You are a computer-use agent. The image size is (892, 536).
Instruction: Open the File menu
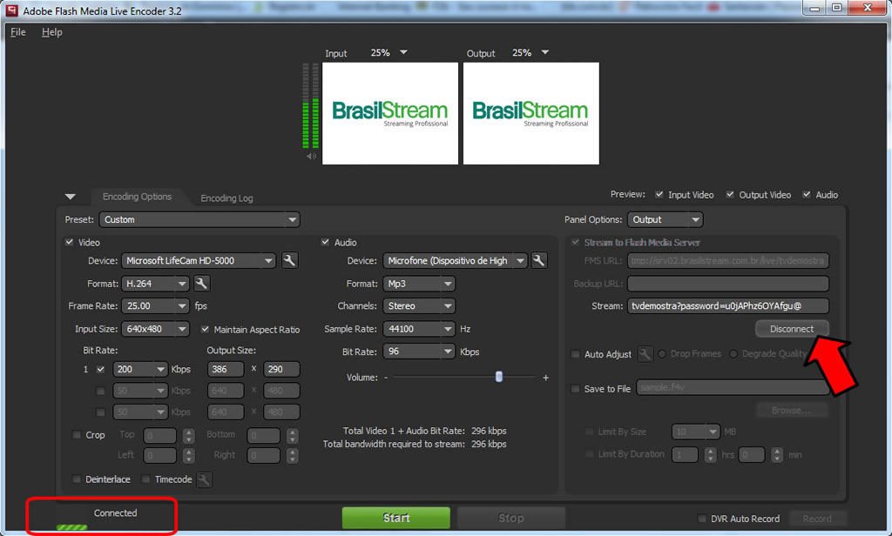coord(18,32)
